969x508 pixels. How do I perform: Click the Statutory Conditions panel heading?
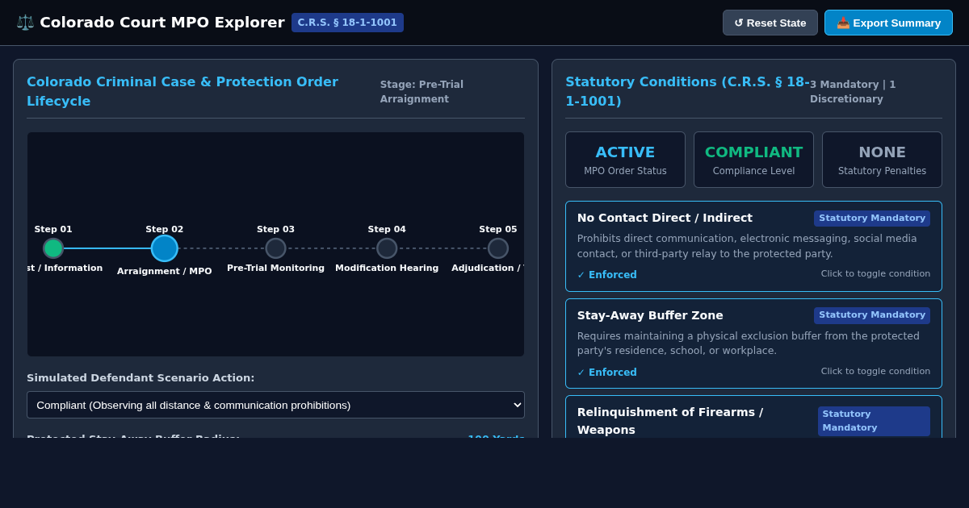click(x=687, y=91)
